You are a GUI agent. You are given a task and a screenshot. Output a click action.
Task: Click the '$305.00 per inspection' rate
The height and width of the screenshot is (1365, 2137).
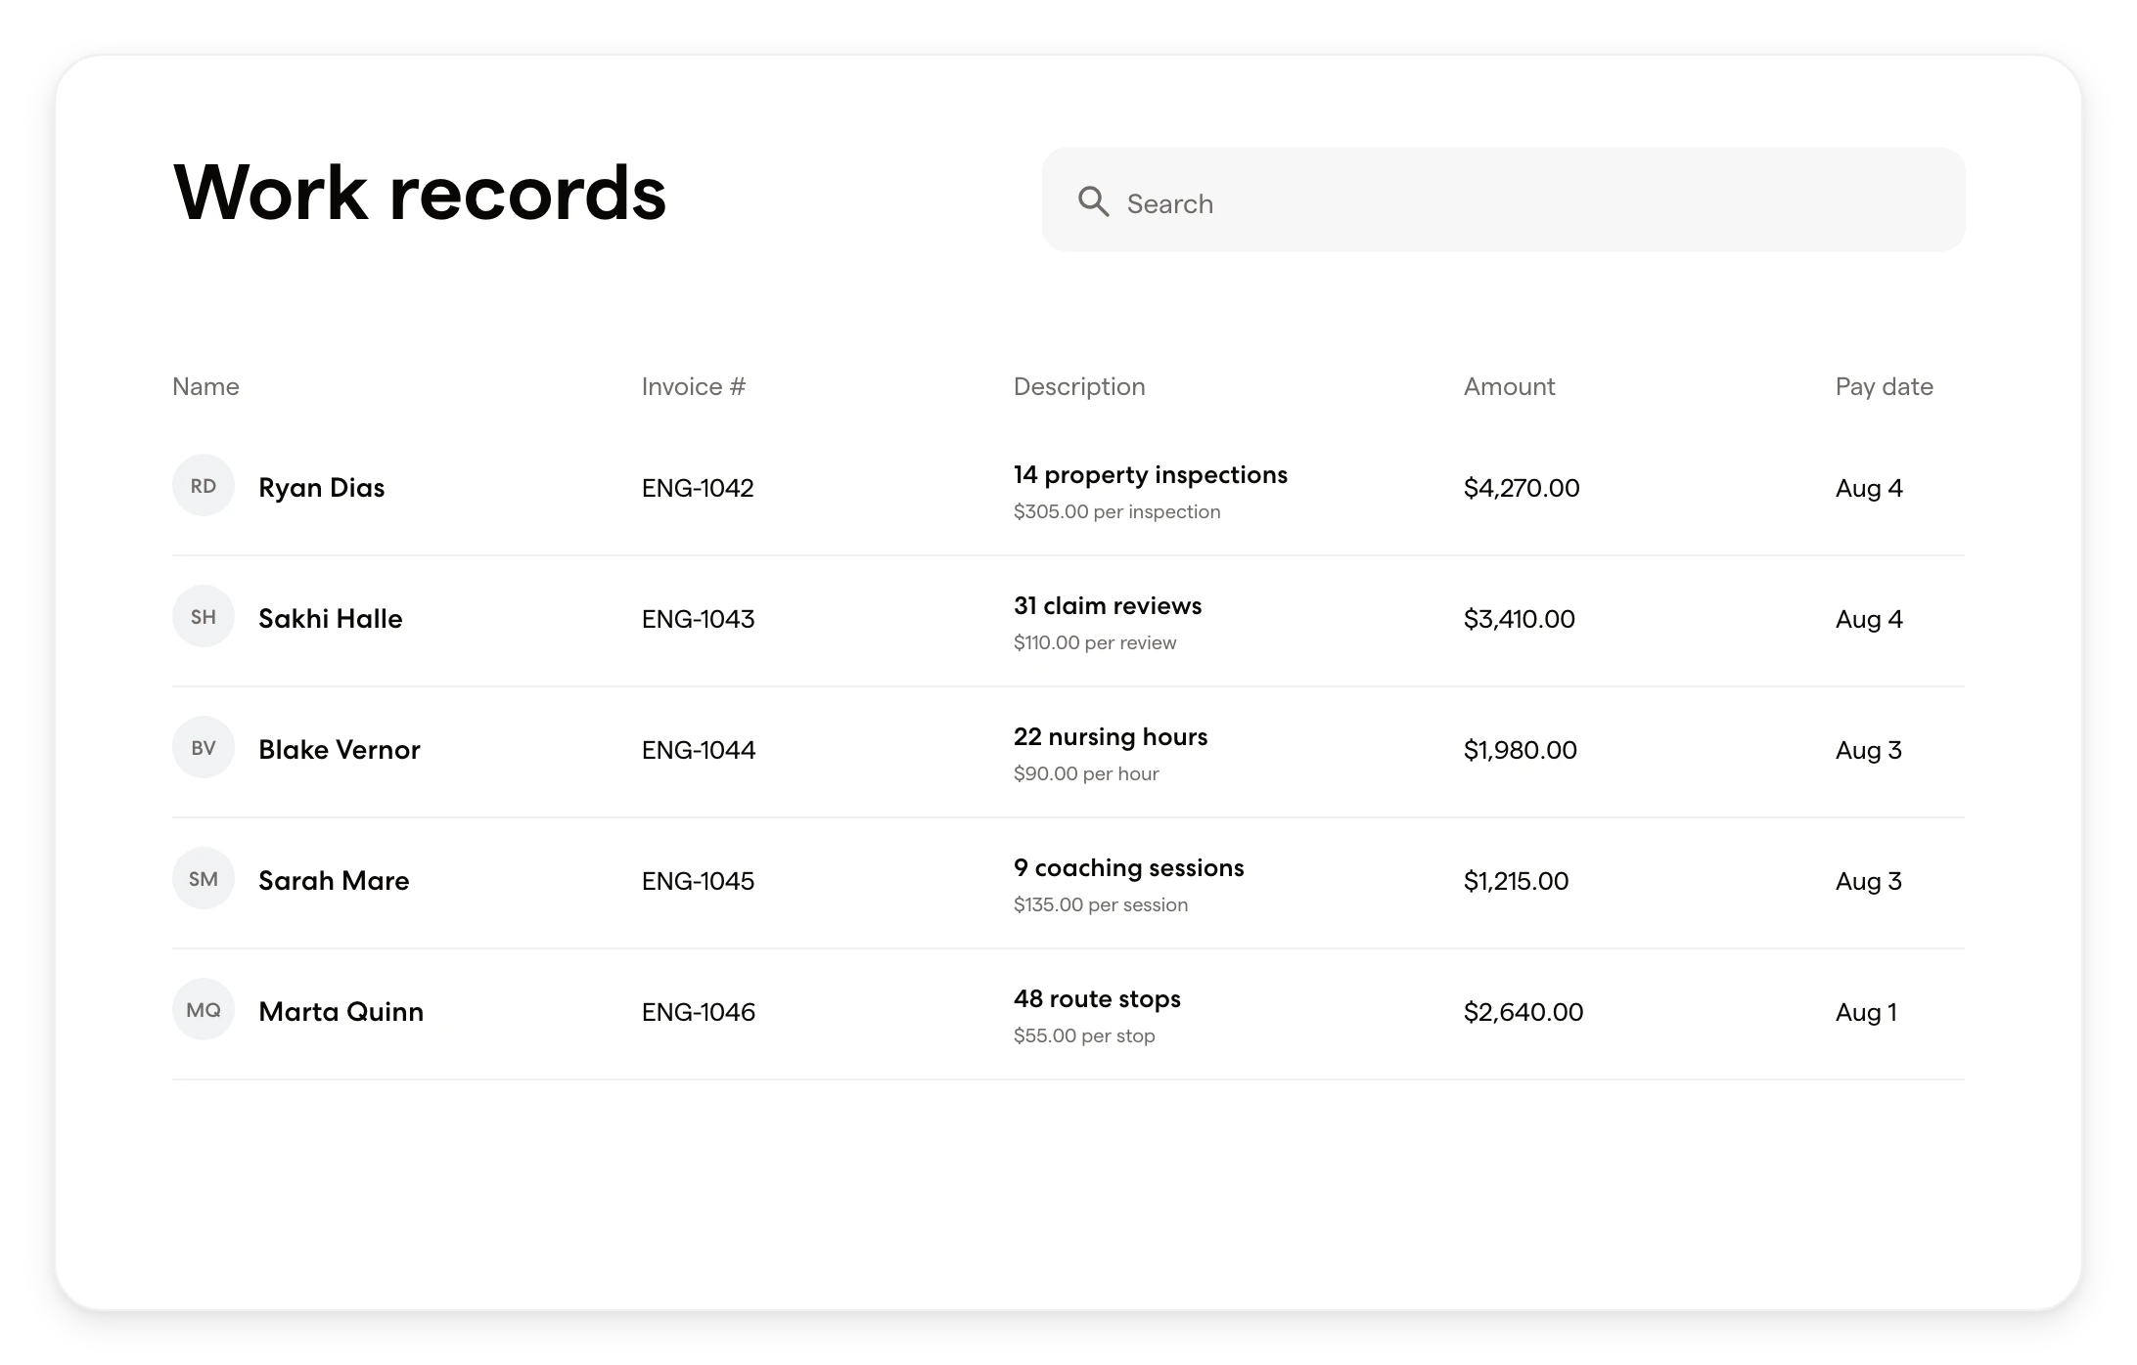[x=1116, y=511]
